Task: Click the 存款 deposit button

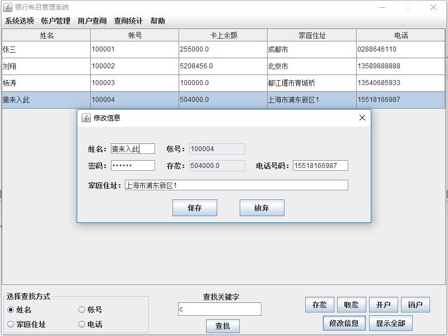Action: click(x=319, y=304)
